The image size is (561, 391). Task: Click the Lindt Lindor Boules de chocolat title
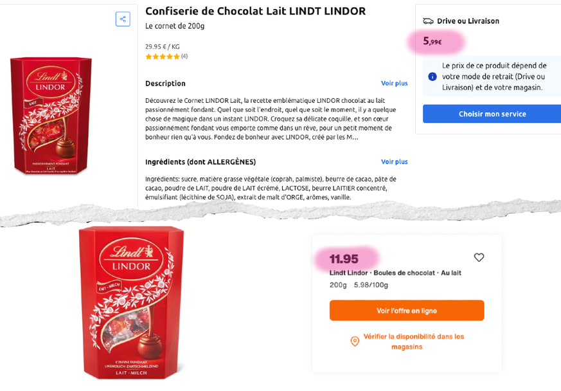395,273
